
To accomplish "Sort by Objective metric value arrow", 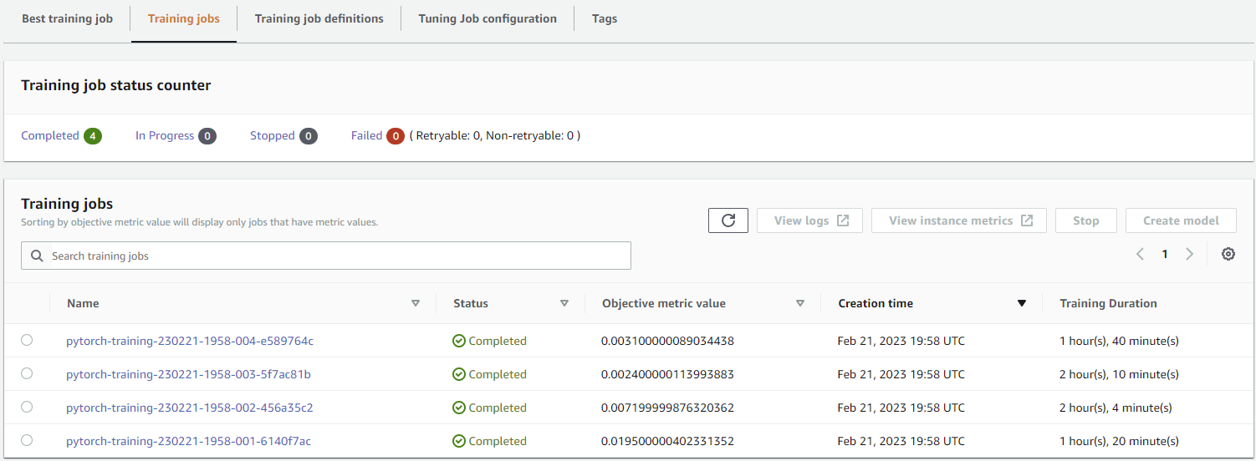I will tap(800, 303).
